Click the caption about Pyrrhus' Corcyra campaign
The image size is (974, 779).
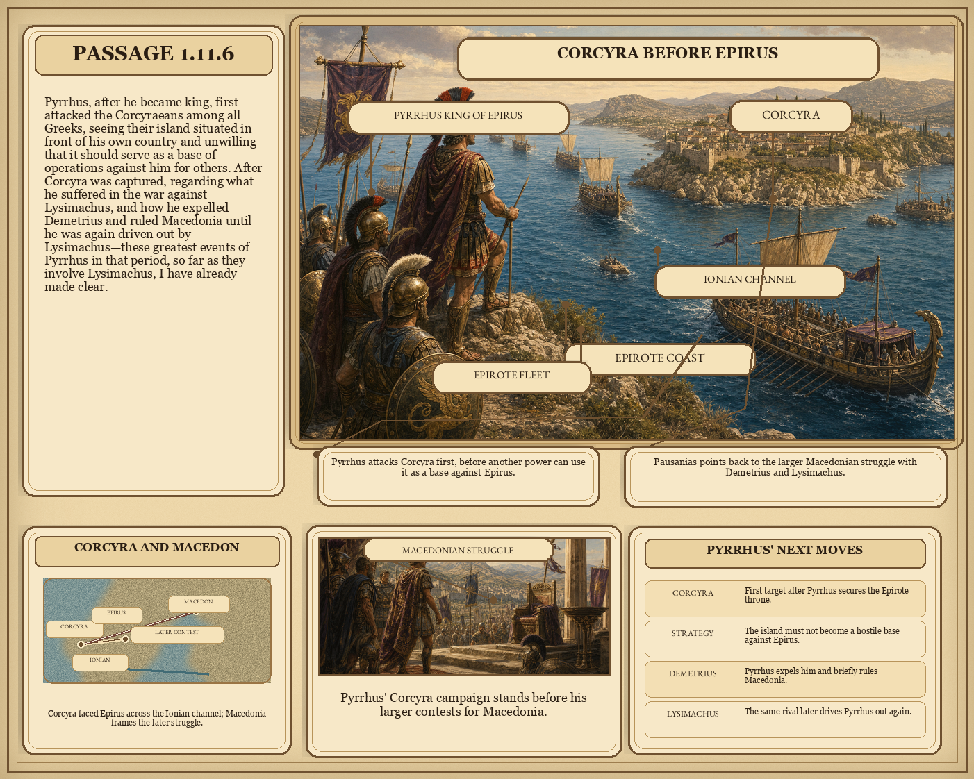[463, 705]
